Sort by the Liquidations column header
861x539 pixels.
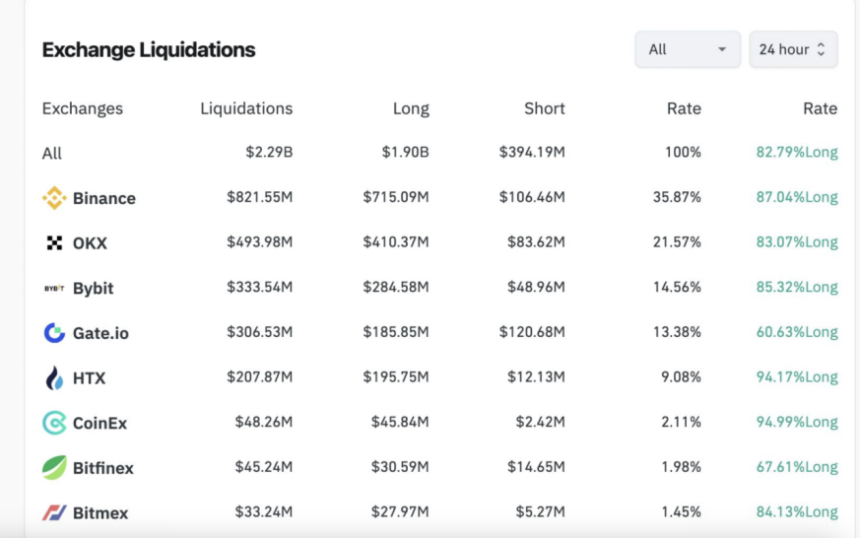[245, 108]
